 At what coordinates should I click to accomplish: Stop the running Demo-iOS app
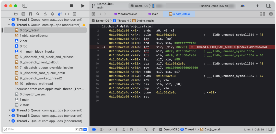[x=71, y=6]
